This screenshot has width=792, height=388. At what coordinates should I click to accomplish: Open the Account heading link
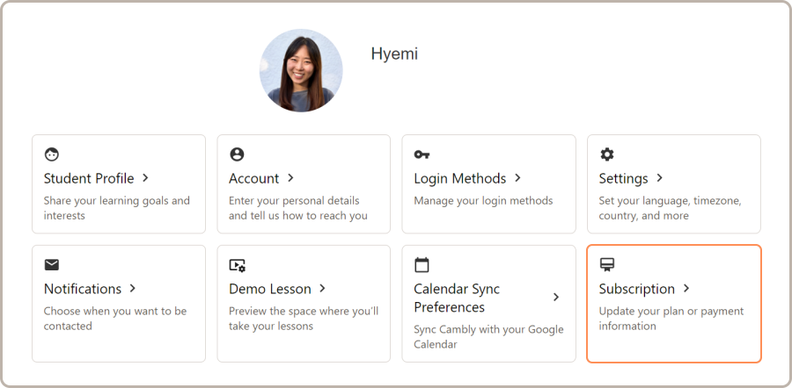coord(253,178)
